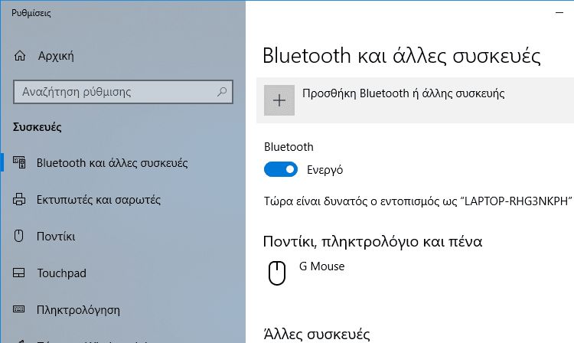Click the keyboard icon beside Πληκτρολόγηση
The height and width of the screenshot is (343, 574).
click(18, 309)
